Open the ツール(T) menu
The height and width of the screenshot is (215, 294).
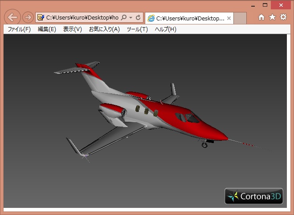click(x=137, y=29)
